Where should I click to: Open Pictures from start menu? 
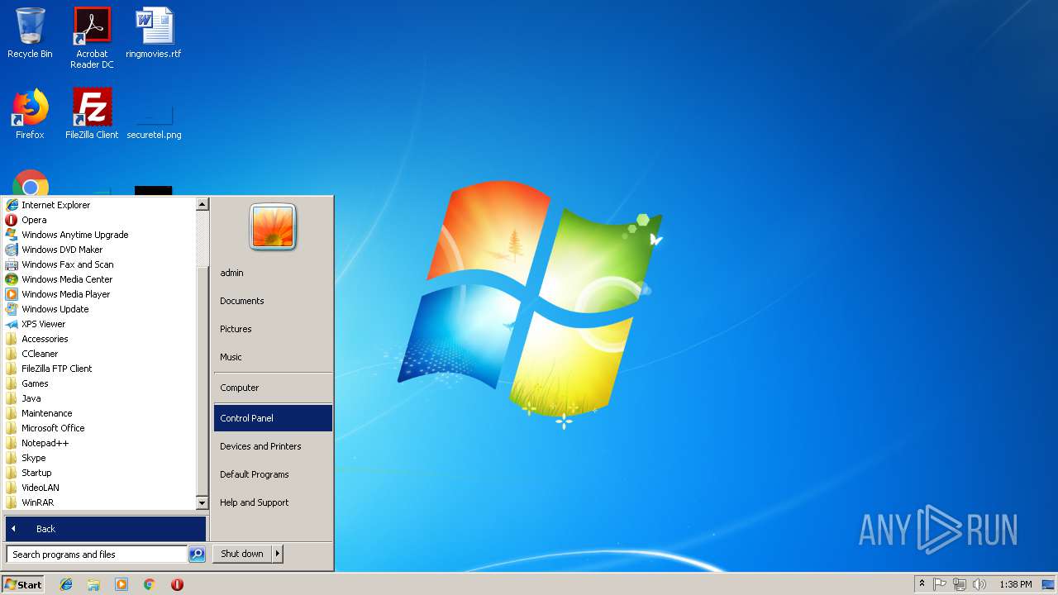(x=273, y=329)
